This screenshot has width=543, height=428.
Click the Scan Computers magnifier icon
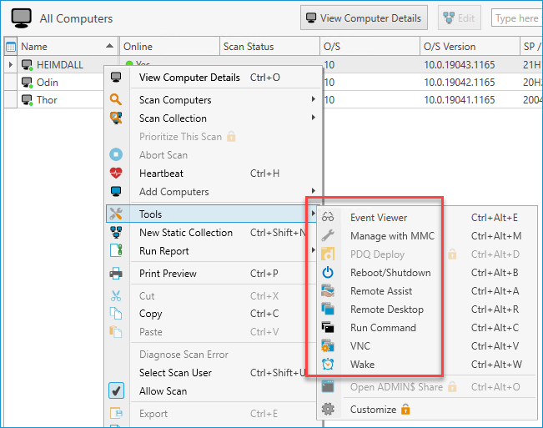[116, 100]
